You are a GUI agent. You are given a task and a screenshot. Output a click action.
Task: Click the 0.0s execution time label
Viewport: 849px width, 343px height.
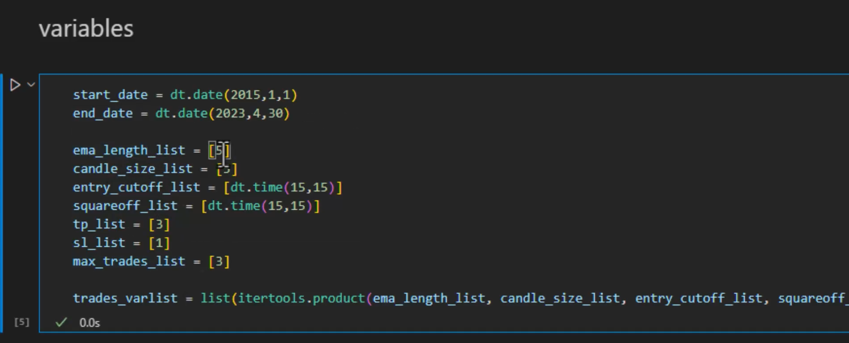coord(90,323)
